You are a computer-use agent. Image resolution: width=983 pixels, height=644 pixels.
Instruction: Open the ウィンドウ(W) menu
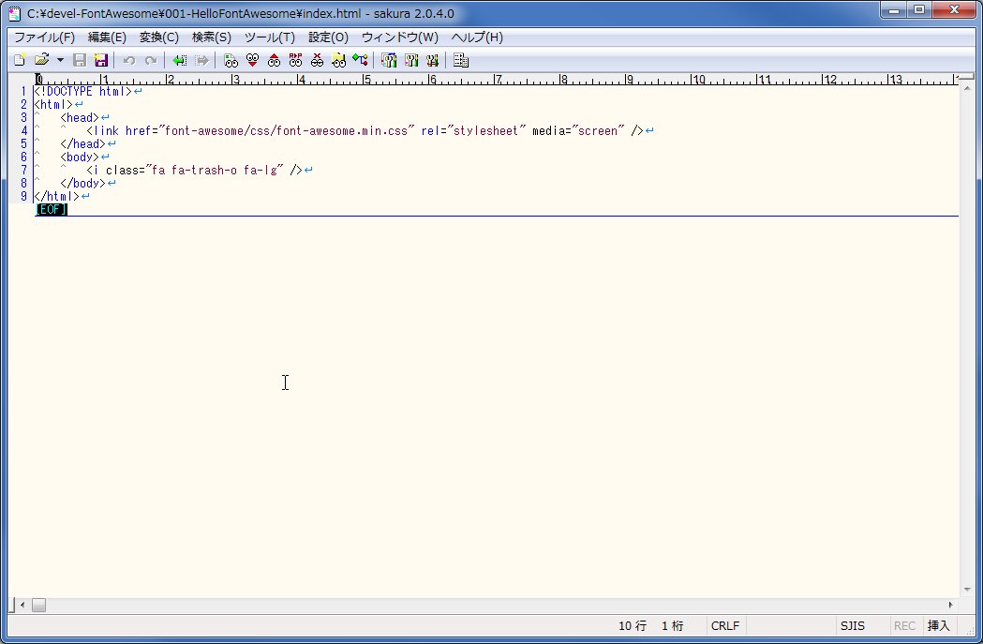[400, 37]
